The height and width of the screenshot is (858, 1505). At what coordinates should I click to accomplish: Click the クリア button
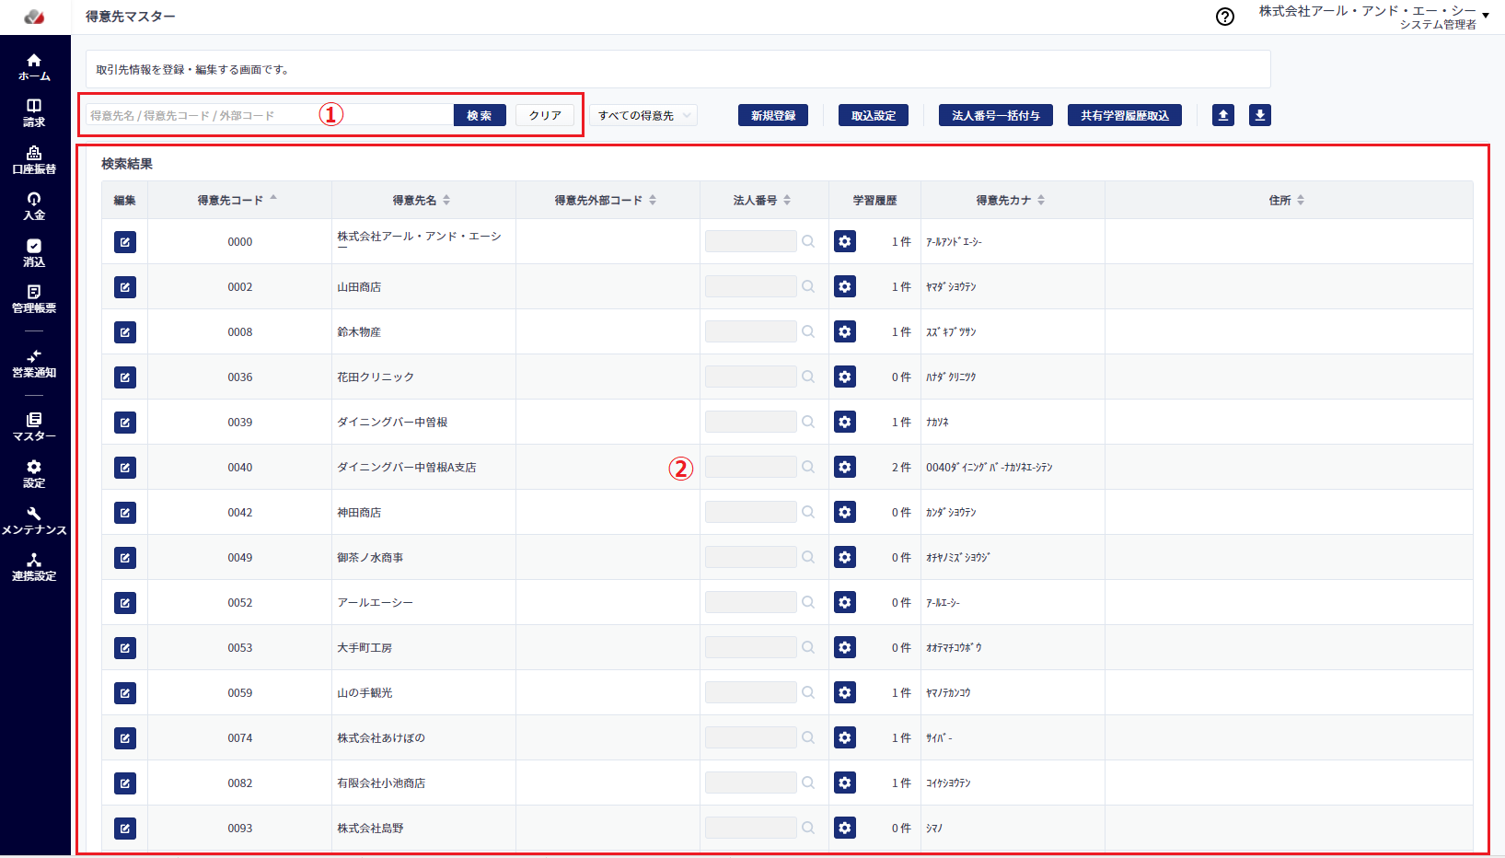[545, 115]
